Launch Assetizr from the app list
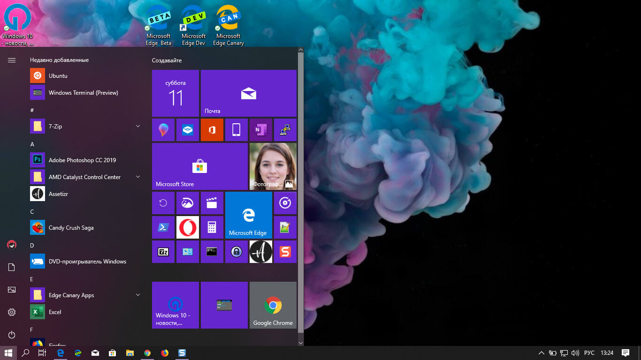This screenshot has width=641, height=360. pos(85,194)
